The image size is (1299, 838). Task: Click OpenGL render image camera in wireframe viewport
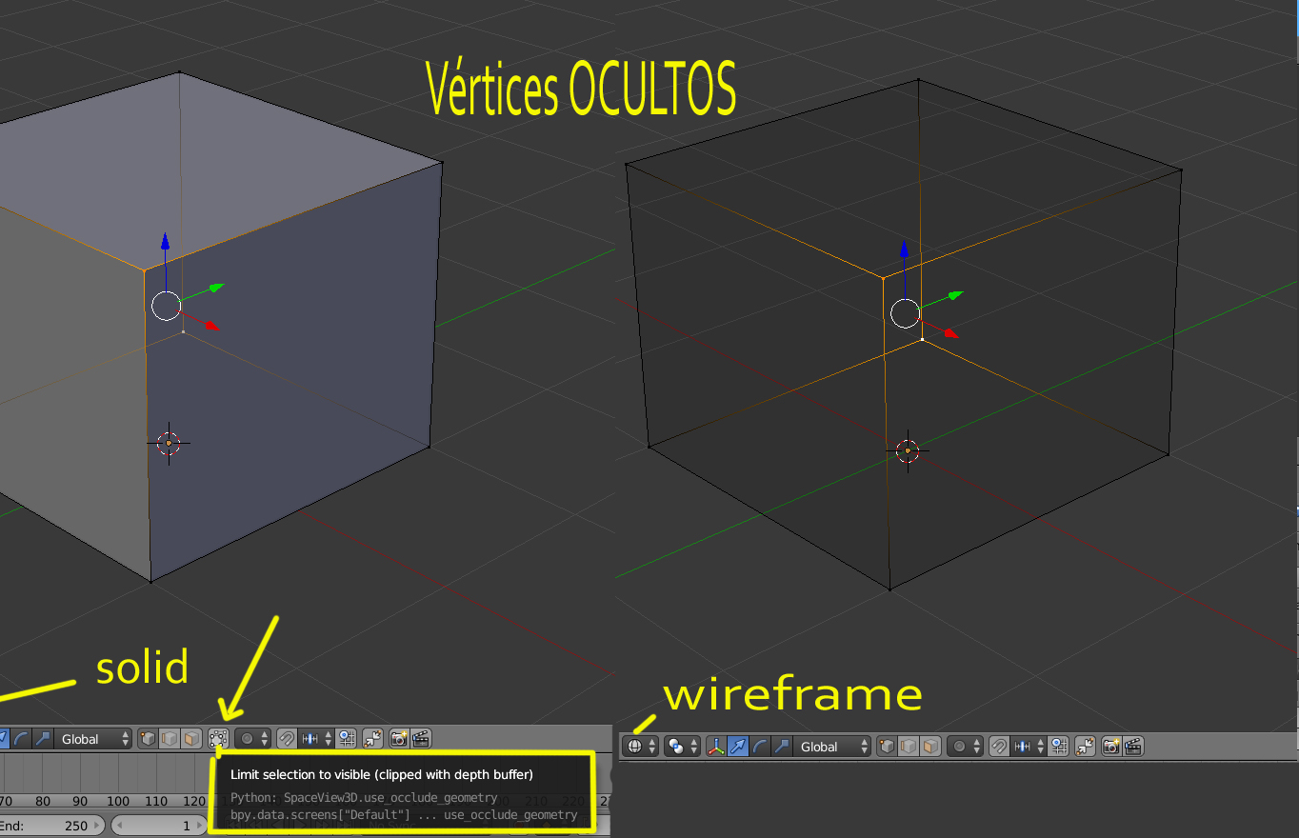1111,747
